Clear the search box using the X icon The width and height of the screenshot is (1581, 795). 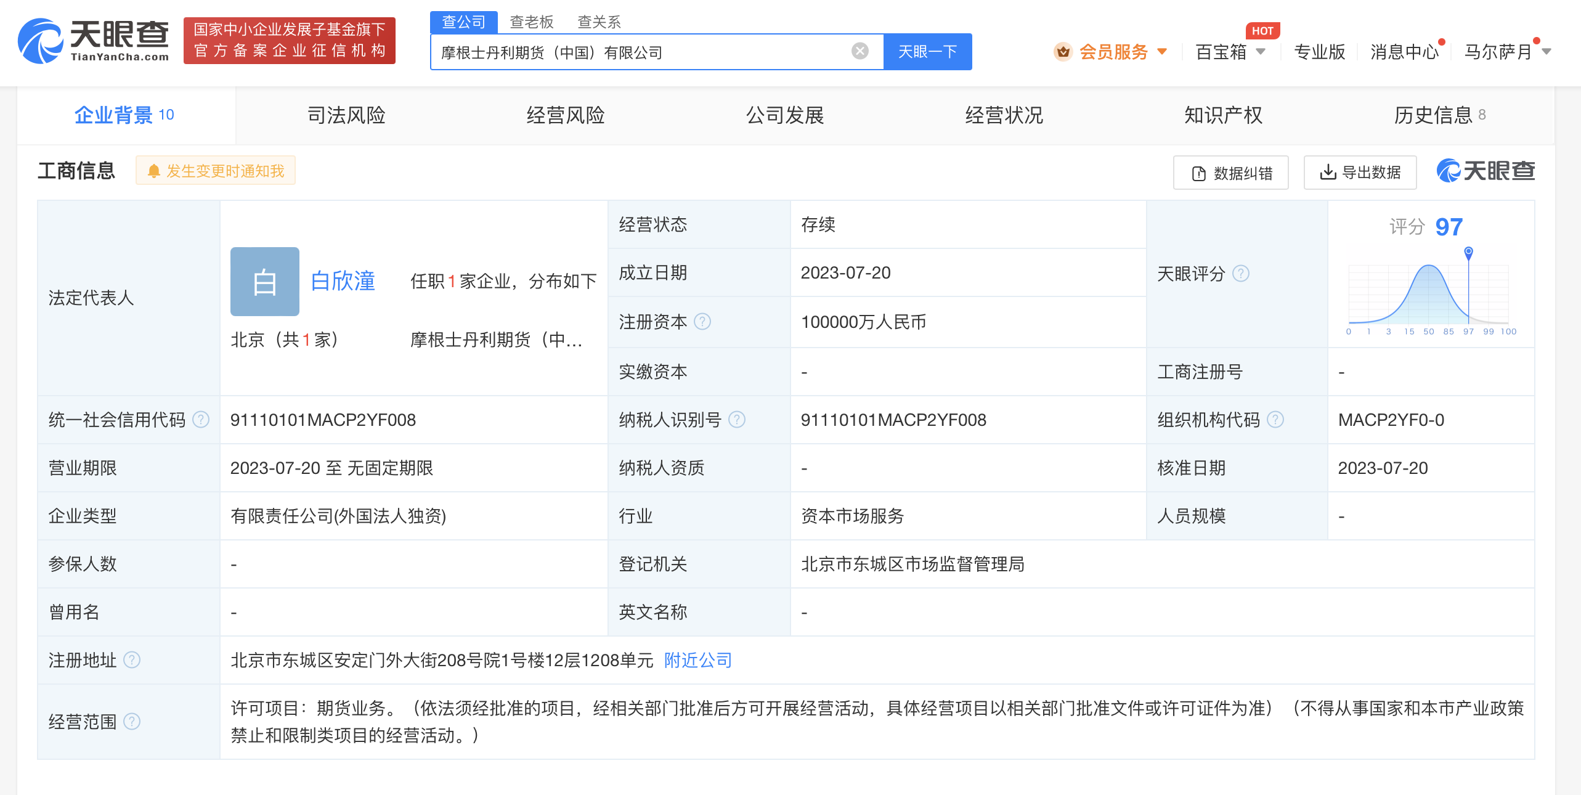pos(860,52)
